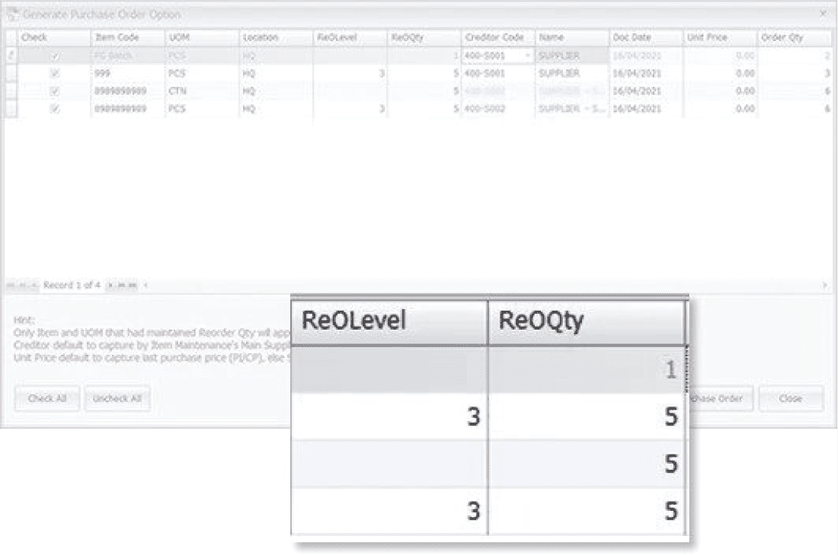Image resolution: width=838 pixels, height=555 pixels.
Task: Open the Creditor Code dropdown for 400-S001
Action: (x=527, y=56)
